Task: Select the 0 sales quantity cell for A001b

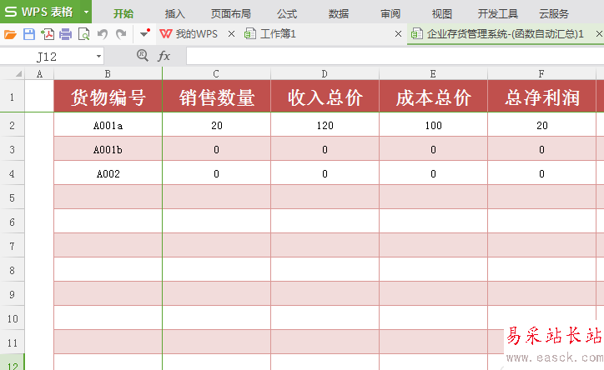Action: click(x=216, y=150)
